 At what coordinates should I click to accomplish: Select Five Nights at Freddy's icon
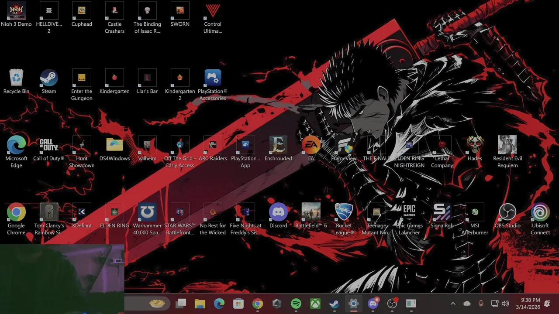(245, 219)
